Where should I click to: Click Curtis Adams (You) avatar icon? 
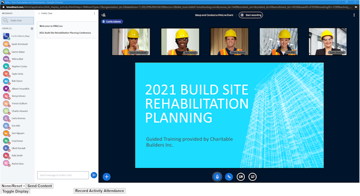(x=6, y=36)
